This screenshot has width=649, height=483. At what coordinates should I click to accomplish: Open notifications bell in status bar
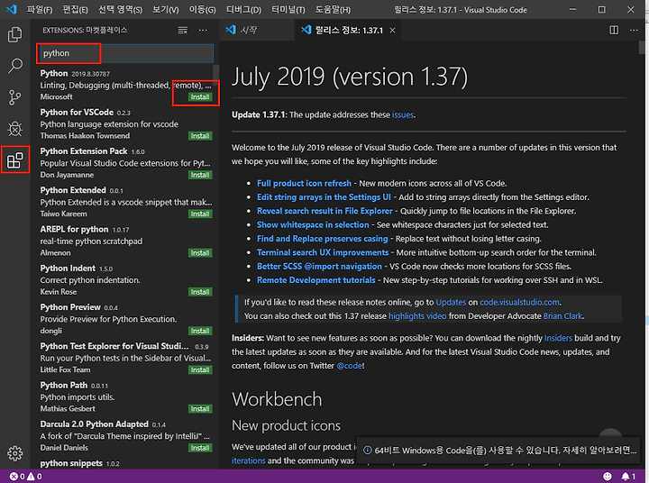(x=628, y=477)
